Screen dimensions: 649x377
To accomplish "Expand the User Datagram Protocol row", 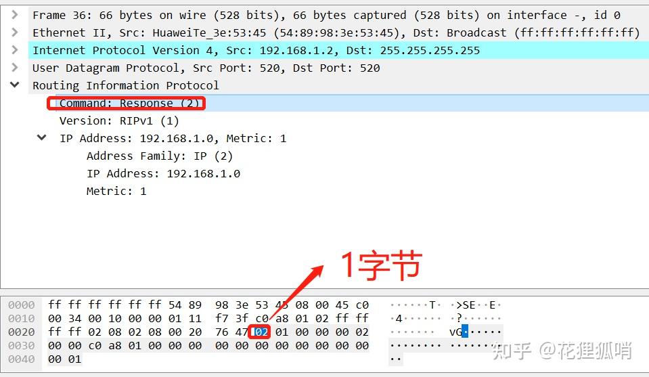I will pos(15,68).
